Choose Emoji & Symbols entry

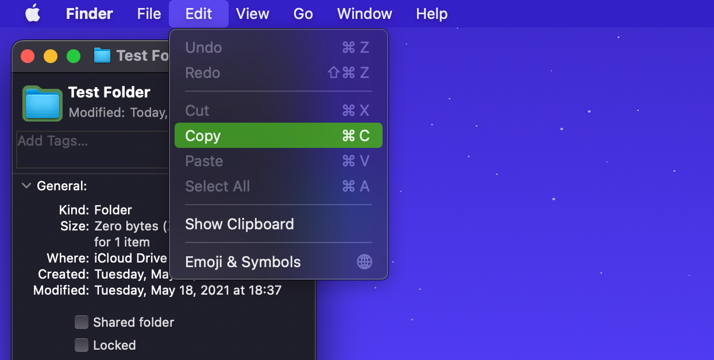pos(242,262)
